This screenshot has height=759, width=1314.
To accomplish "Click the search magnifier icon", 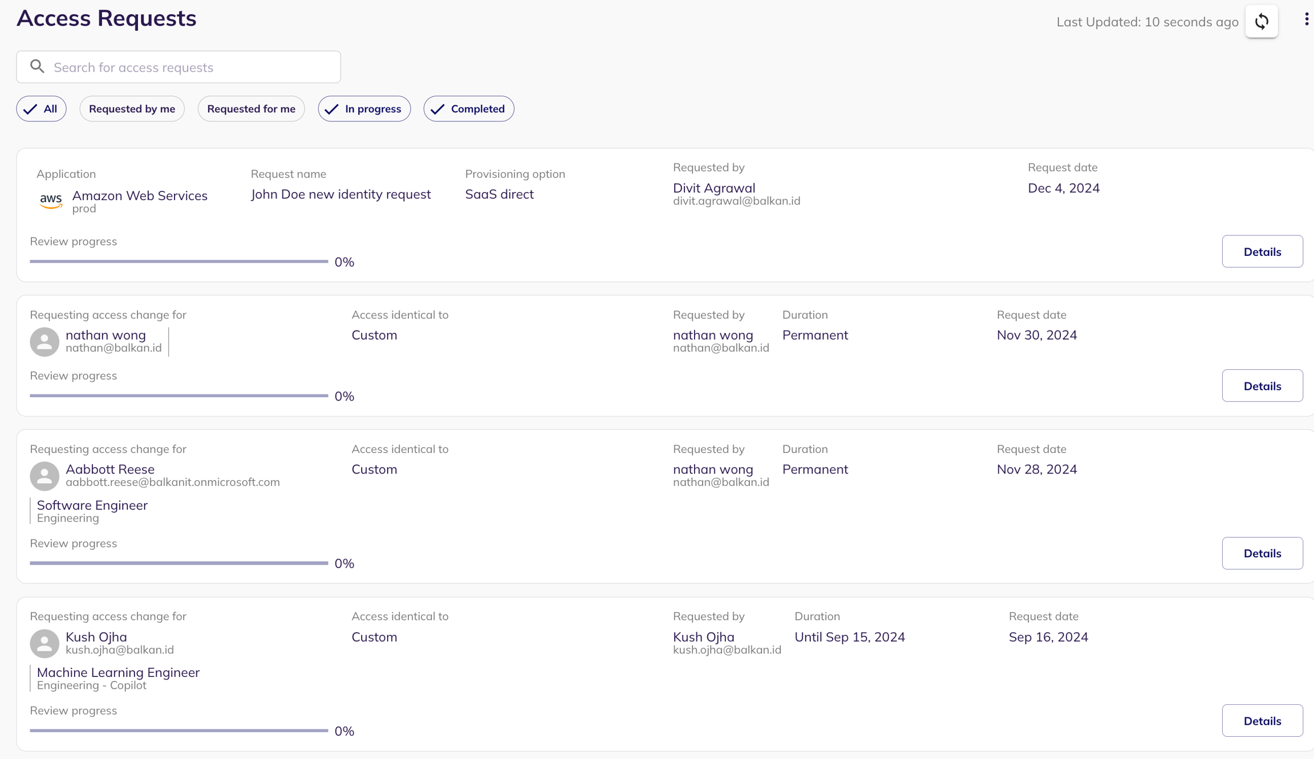I will pos(38,67).
